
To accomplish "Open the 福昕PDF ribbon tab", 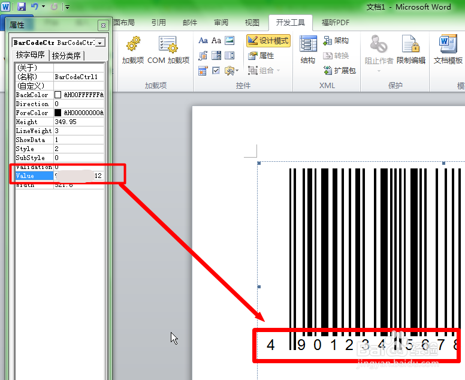I will (336, 23).
